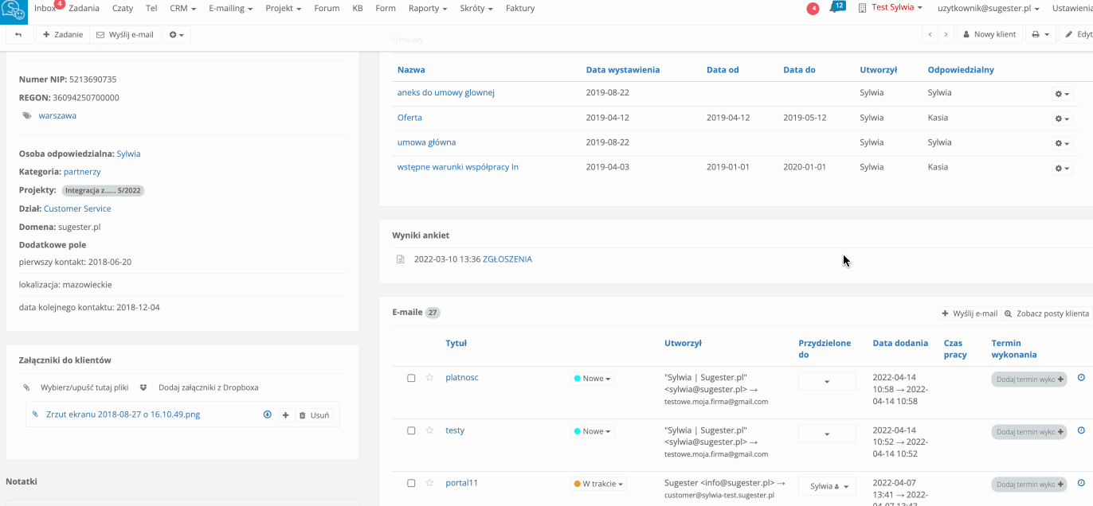Image resolution: width=1093 pixels, height=506 pixels.
Task: Click the plus icon beside the attachment
Action: coord(285,415)
